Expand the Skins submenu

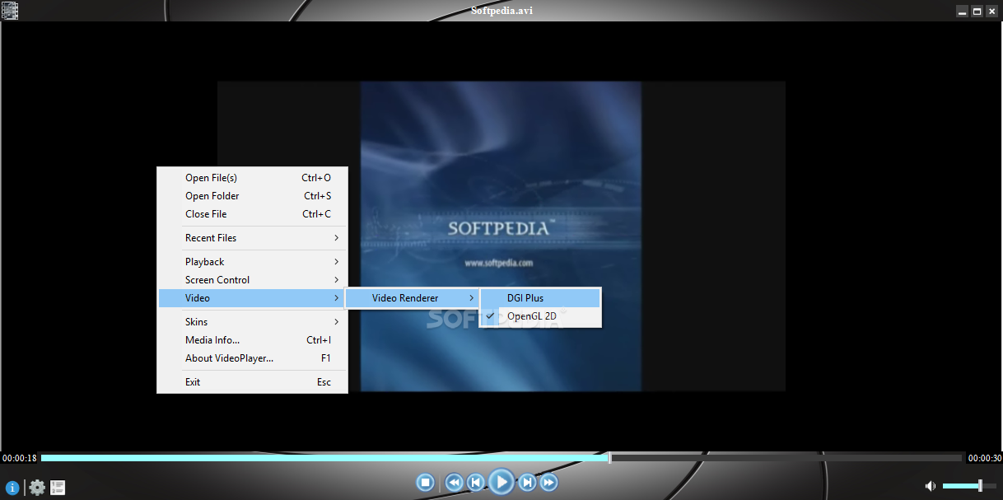[252, 322]
